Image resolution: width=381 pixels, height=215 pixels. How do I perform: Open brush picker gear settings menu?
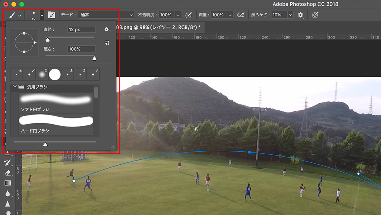[107, 29]
